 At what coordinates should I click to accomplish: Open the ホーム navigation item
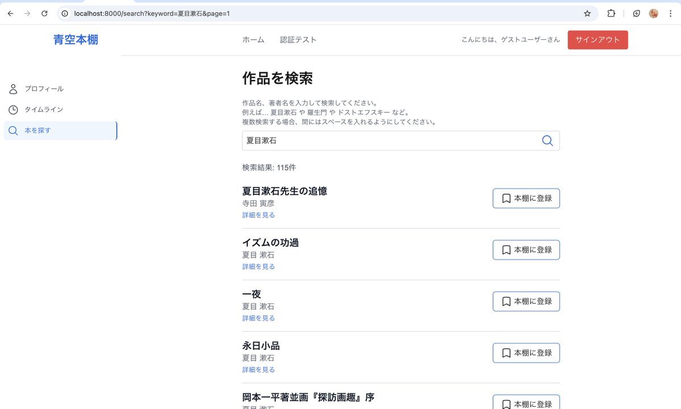point(253,40)
